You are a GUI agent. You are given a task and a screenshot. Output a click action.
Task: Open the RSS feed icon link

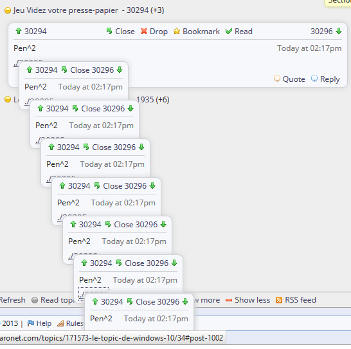(279, 300)
